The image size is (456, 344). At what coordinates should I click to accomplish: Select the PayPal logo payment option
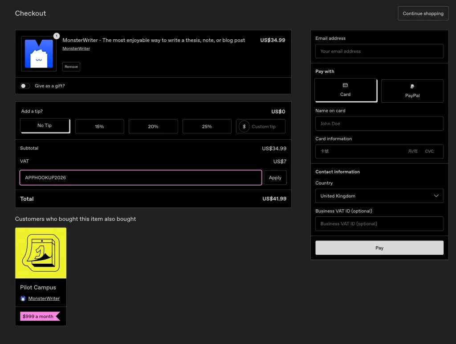click(412, 87)
